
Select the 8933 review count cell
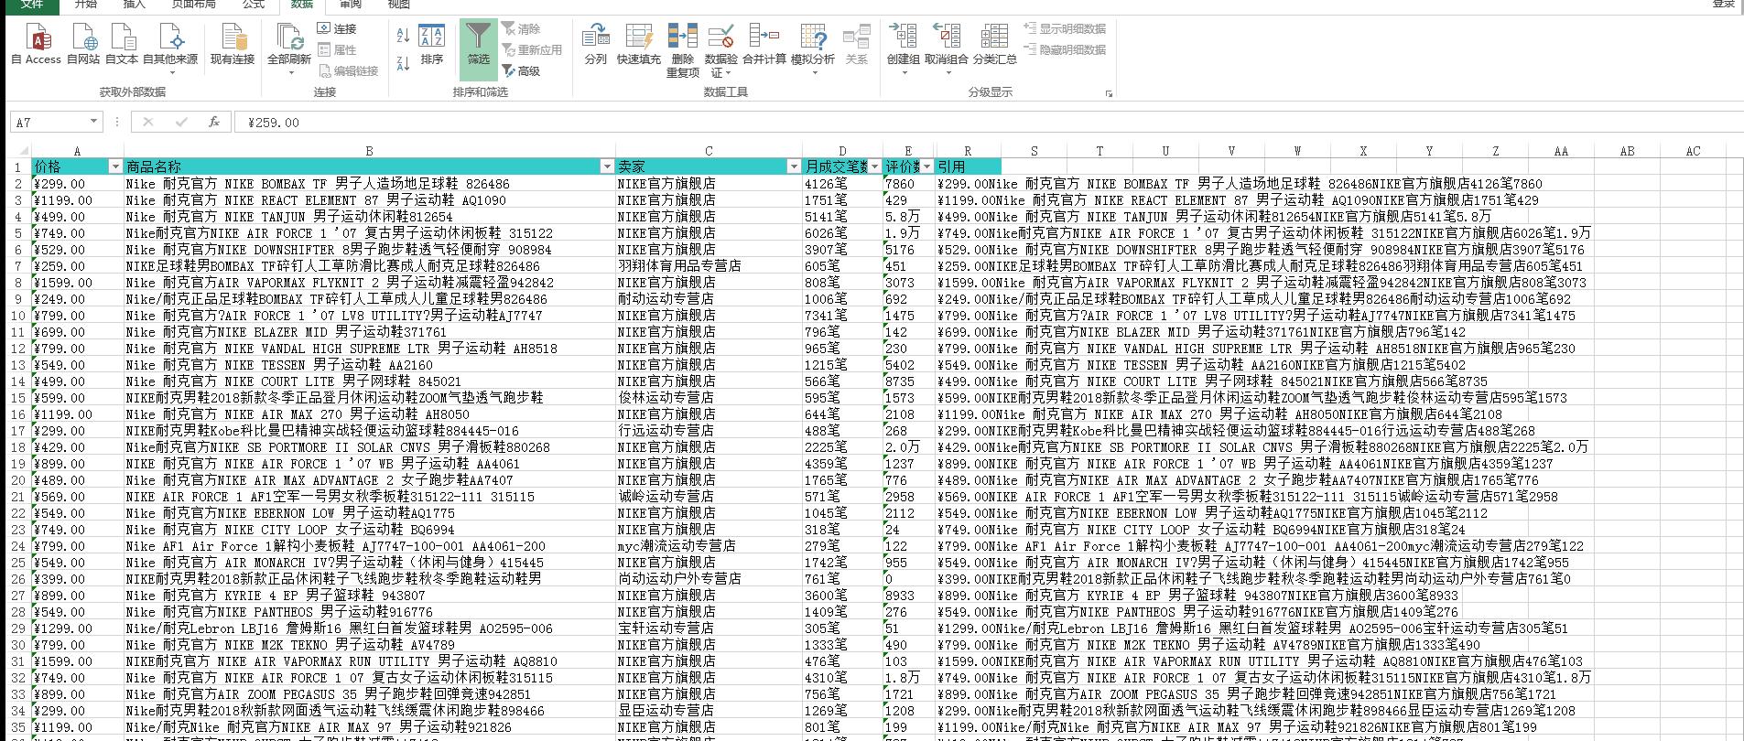coord(909,595)
